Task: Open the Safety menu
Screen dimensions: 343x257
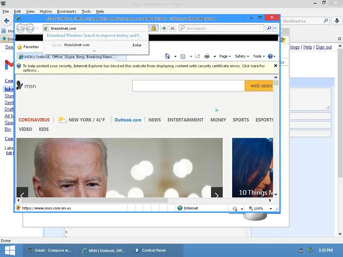Action: coord(242,56)
